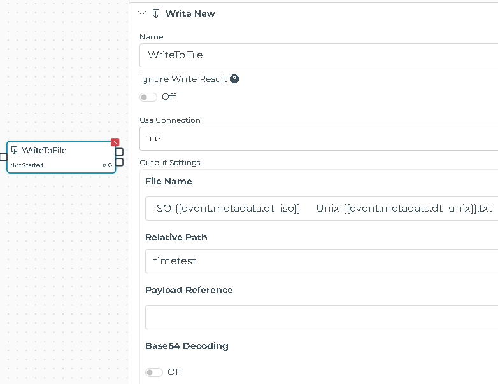Edit the Relative Path field with timetest
Screen dimensions: 498x384
point(322,261)
